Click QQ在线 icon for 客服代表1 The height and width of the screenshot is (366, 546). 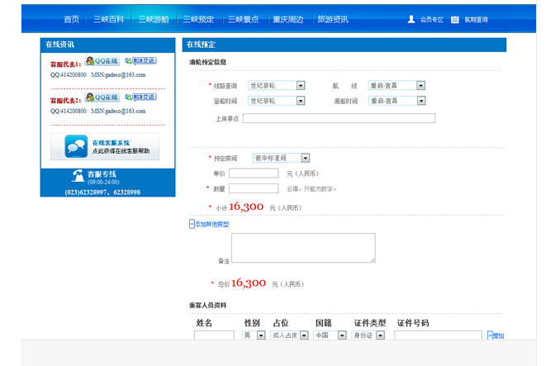(102, 61)
